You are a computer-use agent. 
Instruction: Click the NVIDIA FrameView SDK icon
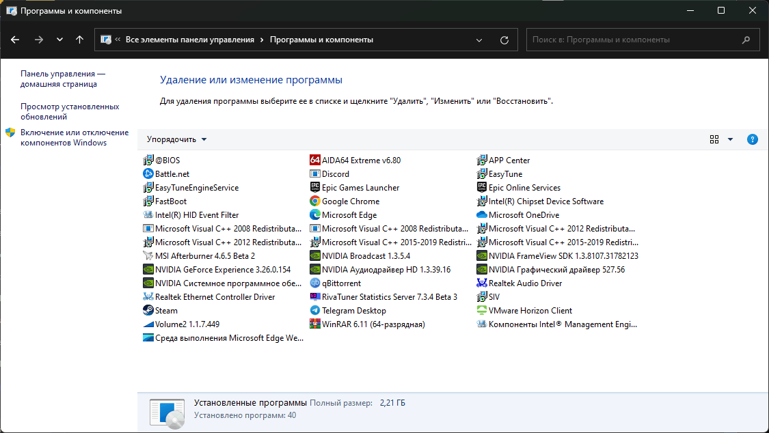(482, 255)
